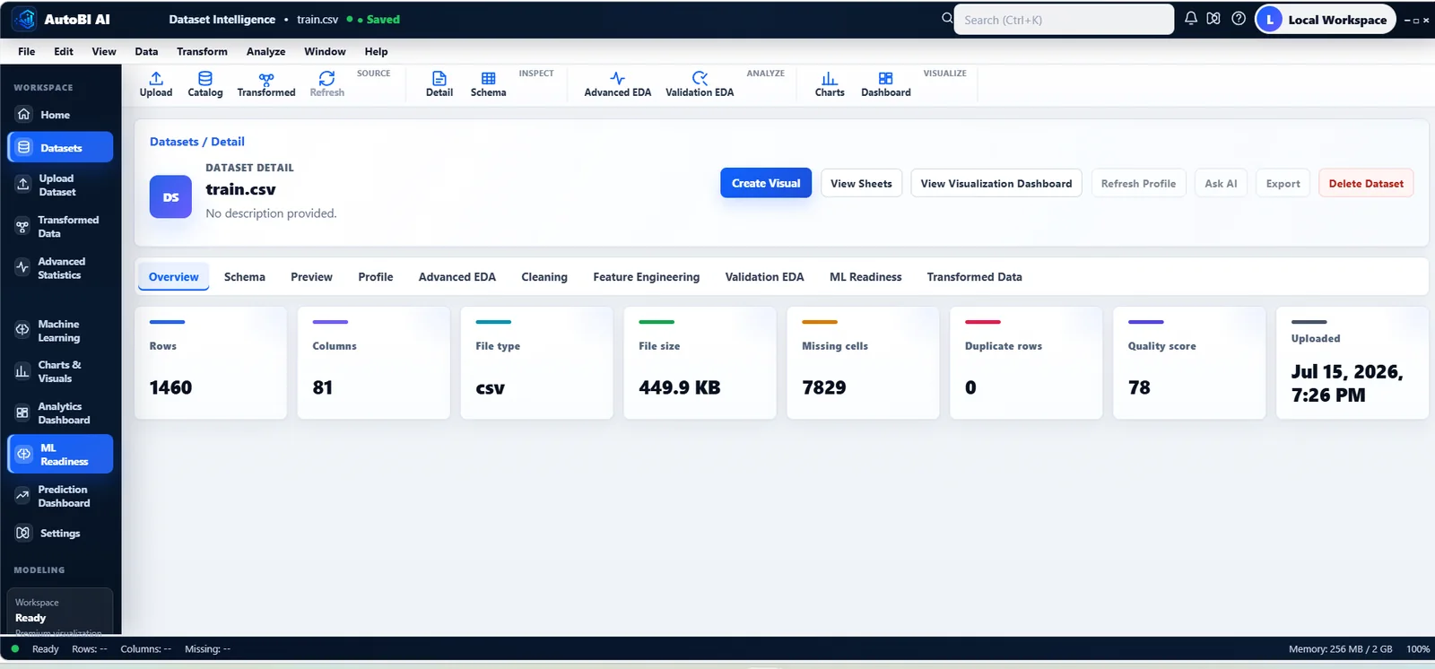Open the Help menu

(x=377, y=51)
